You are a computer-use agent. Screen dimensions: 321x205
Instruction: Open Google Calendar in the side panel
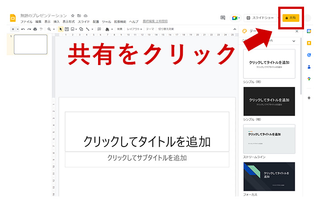coord(309,31)
